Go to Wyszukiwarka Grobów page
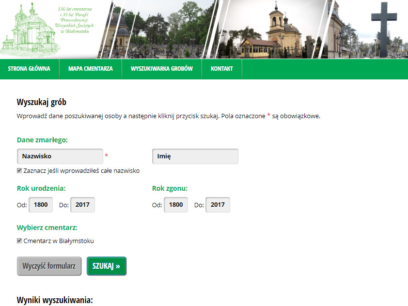The image size is (408, 306). tap(161, 69)
